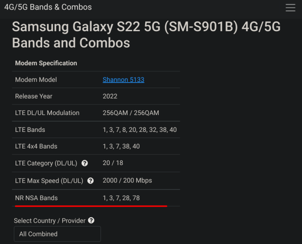Click the Select Country / Provider help icon

pyautogui.click(x=91, y=220)
